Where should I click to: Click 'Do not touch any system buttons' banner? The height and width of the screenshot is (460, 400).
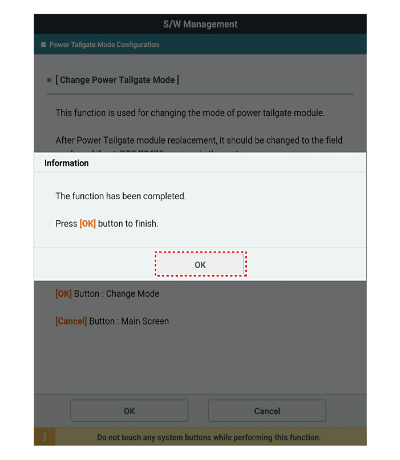[209, 437]
